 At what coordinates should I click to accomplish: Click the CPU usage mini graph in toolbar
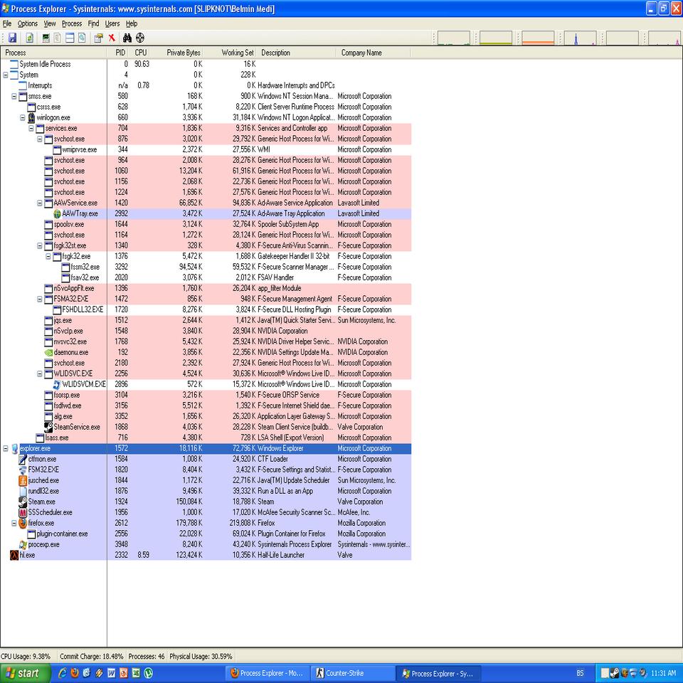(x=453, y=38)
